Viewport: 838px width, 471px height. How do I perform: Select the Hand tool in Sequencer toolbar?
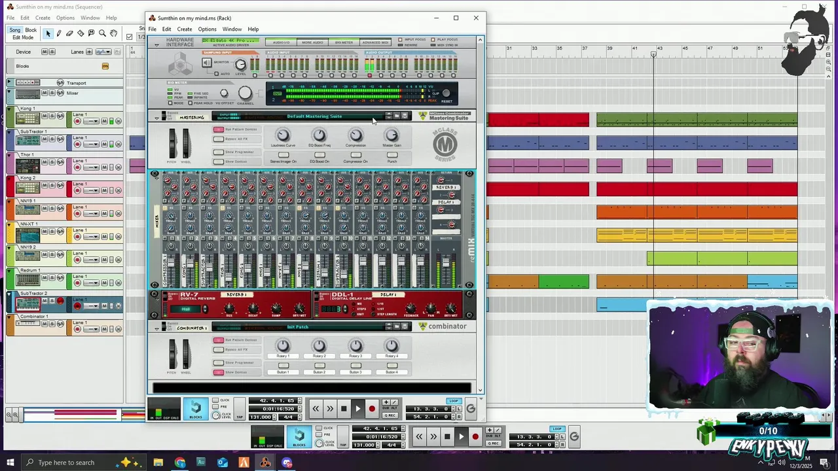(113, 33)
